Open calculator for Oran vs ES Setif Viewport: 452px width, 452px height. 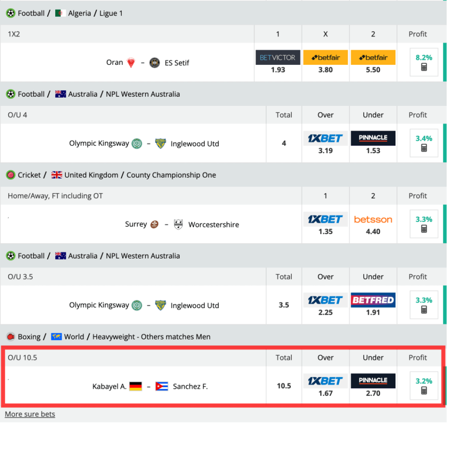(424, 68)
